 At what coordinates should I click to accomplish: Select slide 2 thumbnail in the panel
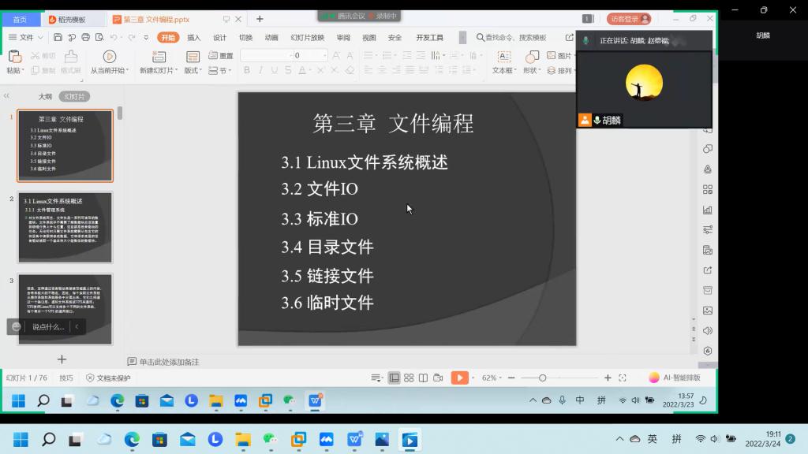click(x=65, y=227)
